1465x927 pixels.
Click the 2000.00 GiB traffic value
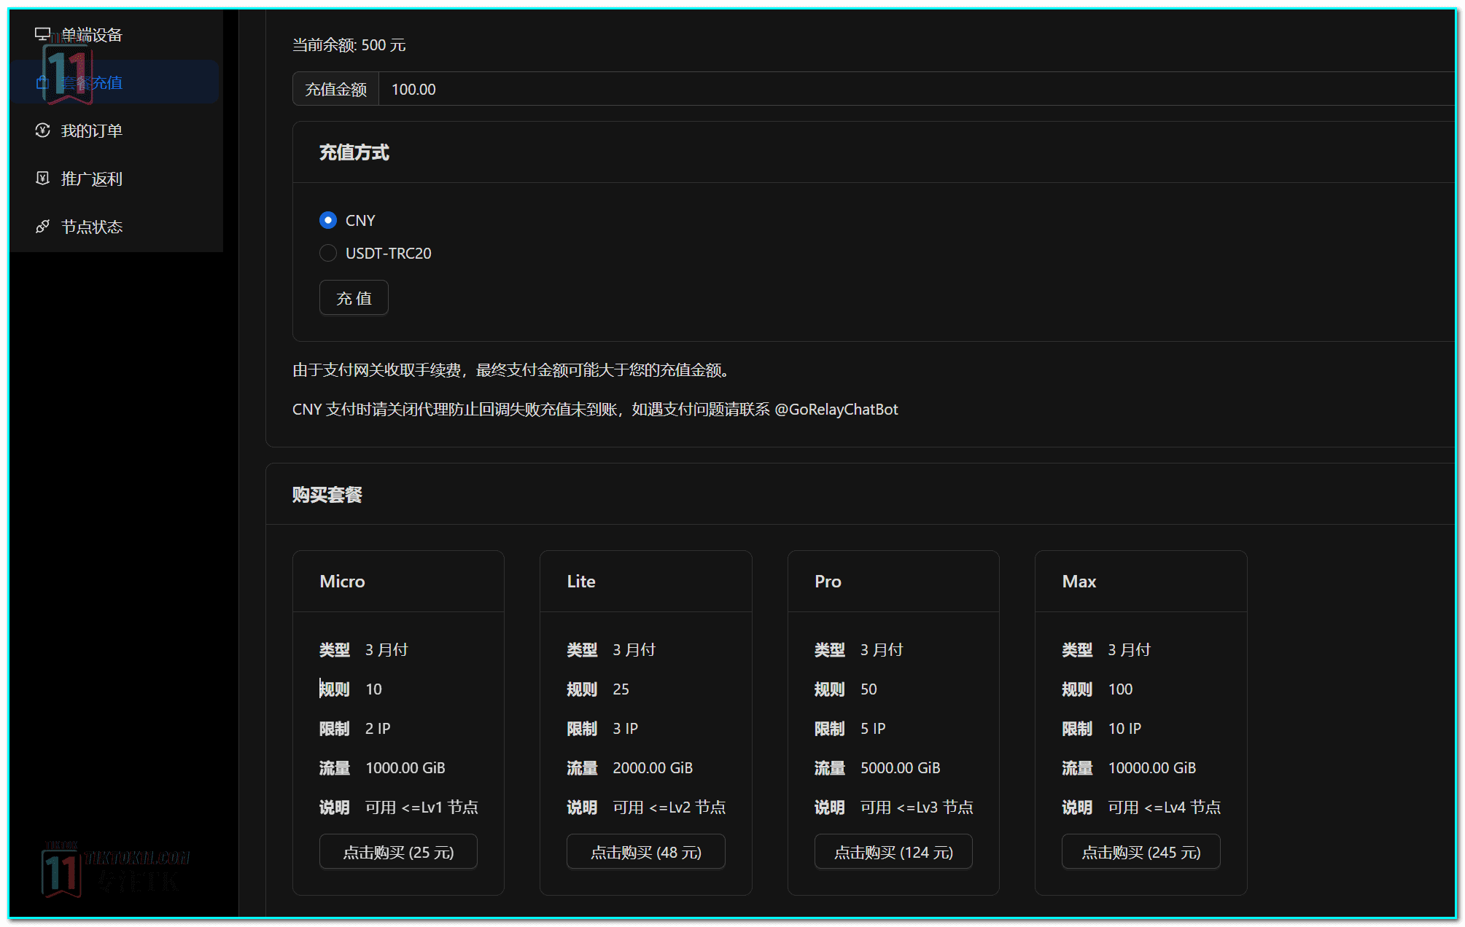pos(653,768)
